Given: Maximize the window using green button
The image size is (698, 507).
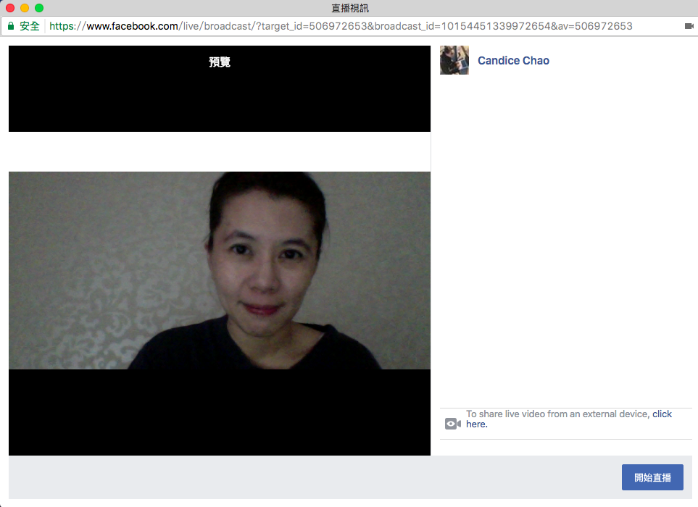Looking at the screenshot, I should (x=39, y=8).
